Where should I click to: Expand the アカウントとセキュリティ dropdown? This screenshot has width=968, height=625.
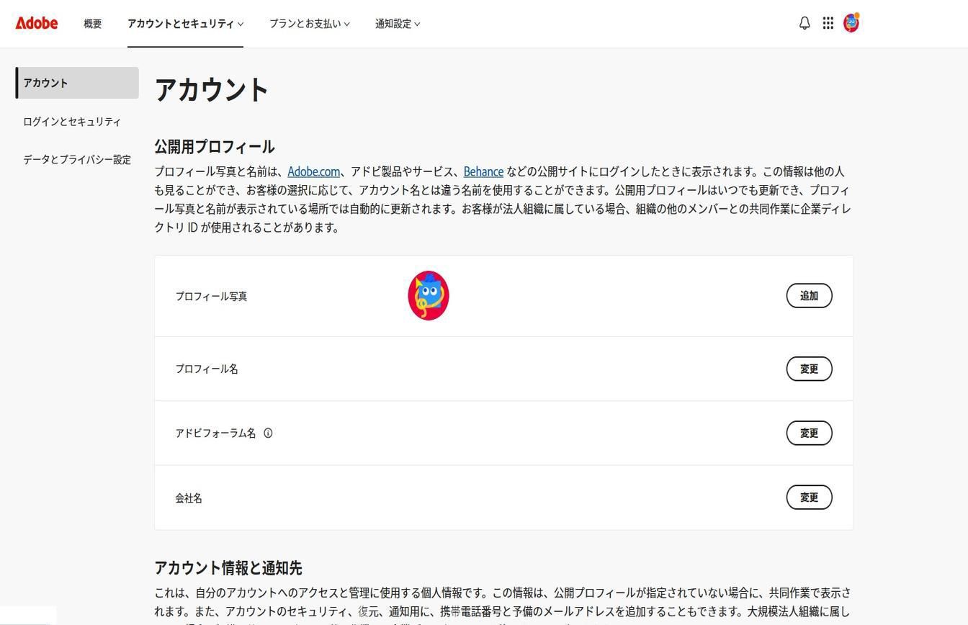click(x=184, y=23)
